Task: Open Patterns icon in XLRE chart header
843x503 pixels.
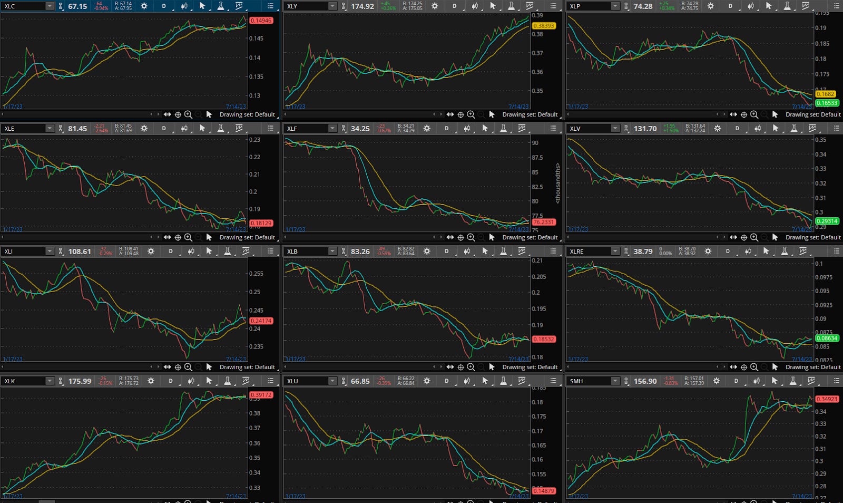Action: click(803, 252)
